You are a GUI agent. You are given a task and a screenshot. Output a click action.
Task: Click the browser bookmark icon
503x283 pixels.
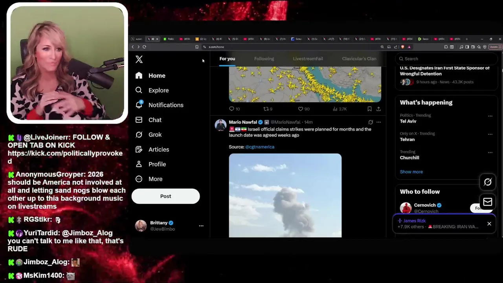pos(197,47)
